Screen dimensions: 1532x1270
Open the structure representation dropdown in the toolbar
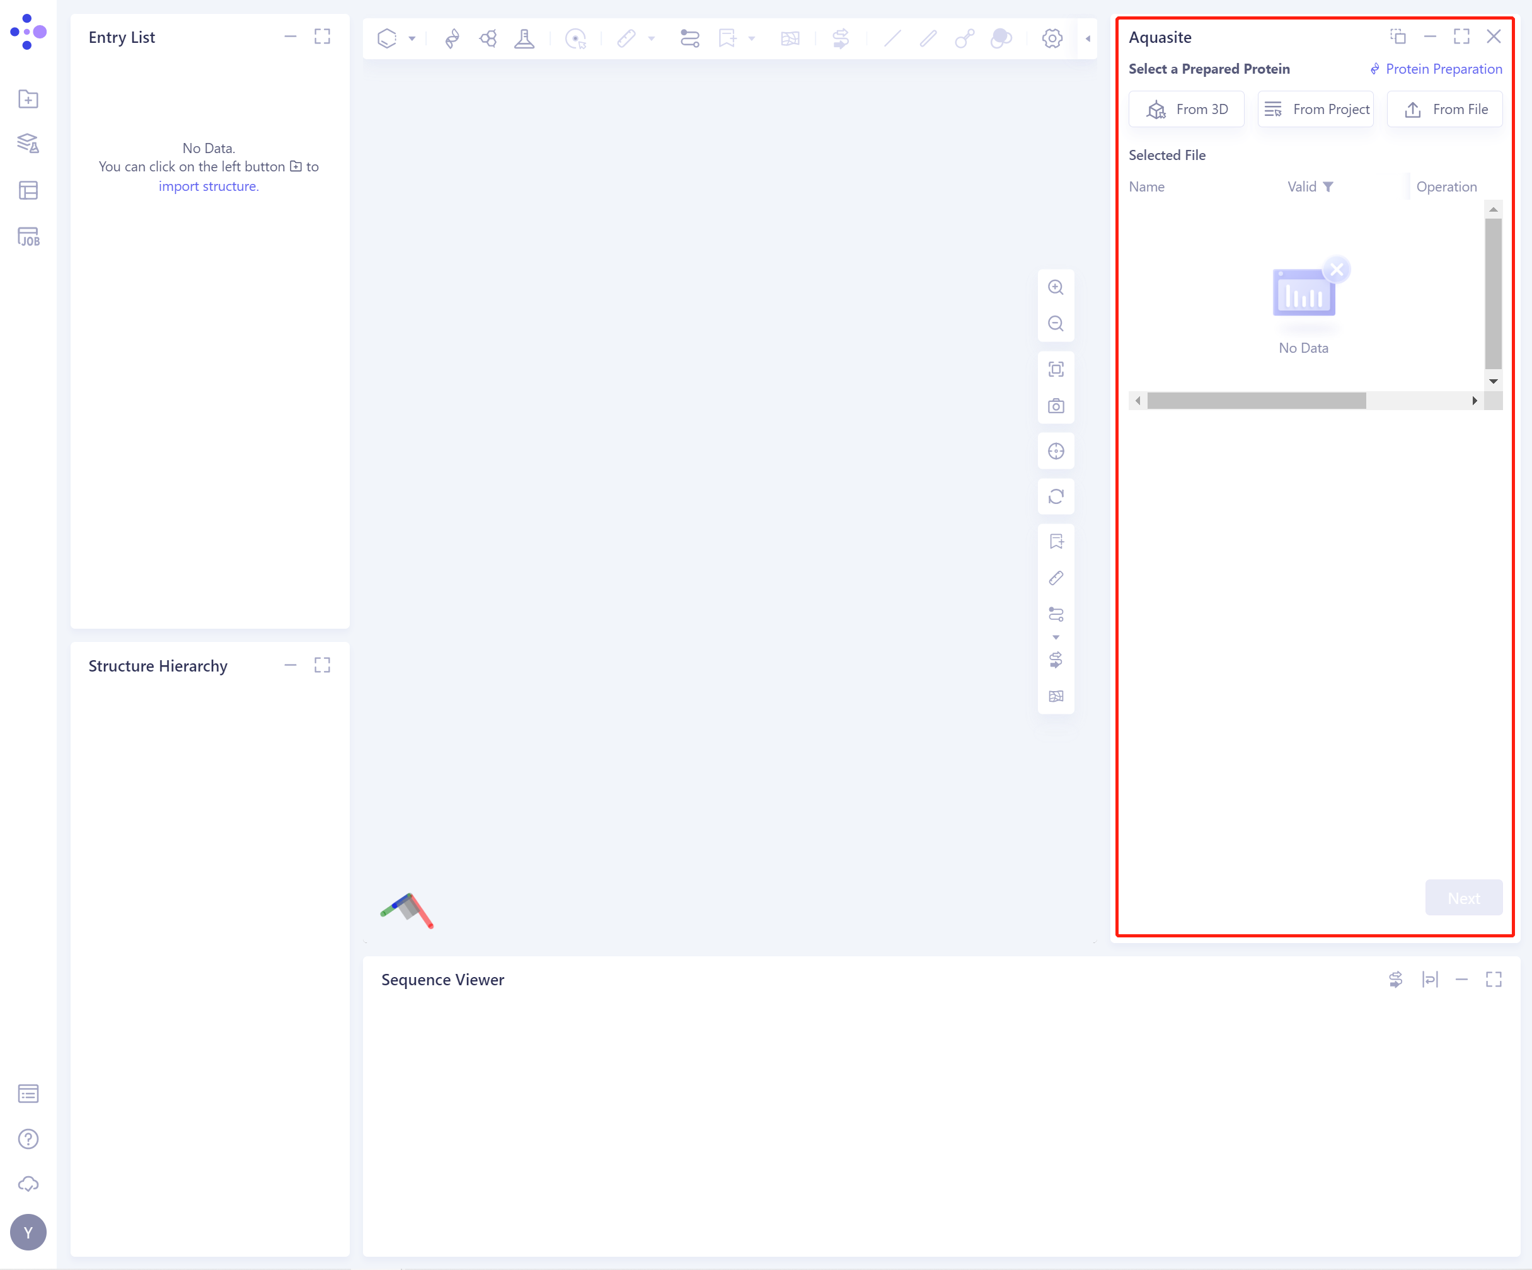pos(412,38)
